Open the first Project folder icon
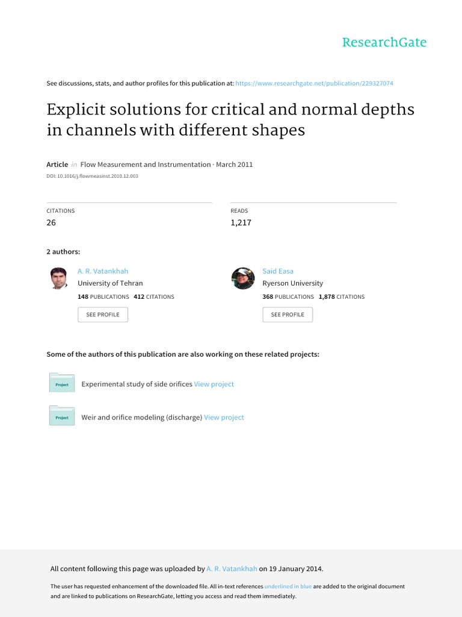Screen dimensions: 462x617 (61, 383)
